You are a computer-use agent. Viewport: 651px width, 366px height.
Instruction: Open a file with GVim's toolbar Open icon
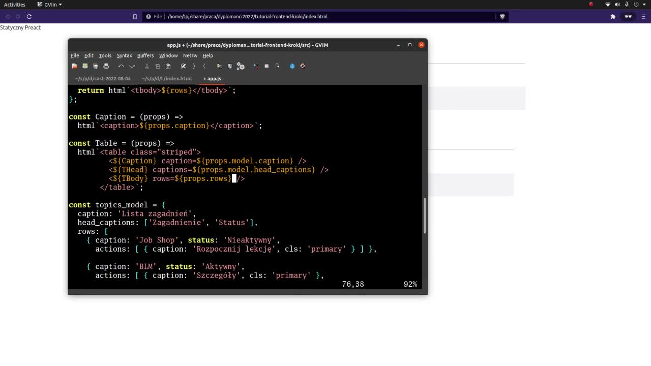(x=74, y=66)
